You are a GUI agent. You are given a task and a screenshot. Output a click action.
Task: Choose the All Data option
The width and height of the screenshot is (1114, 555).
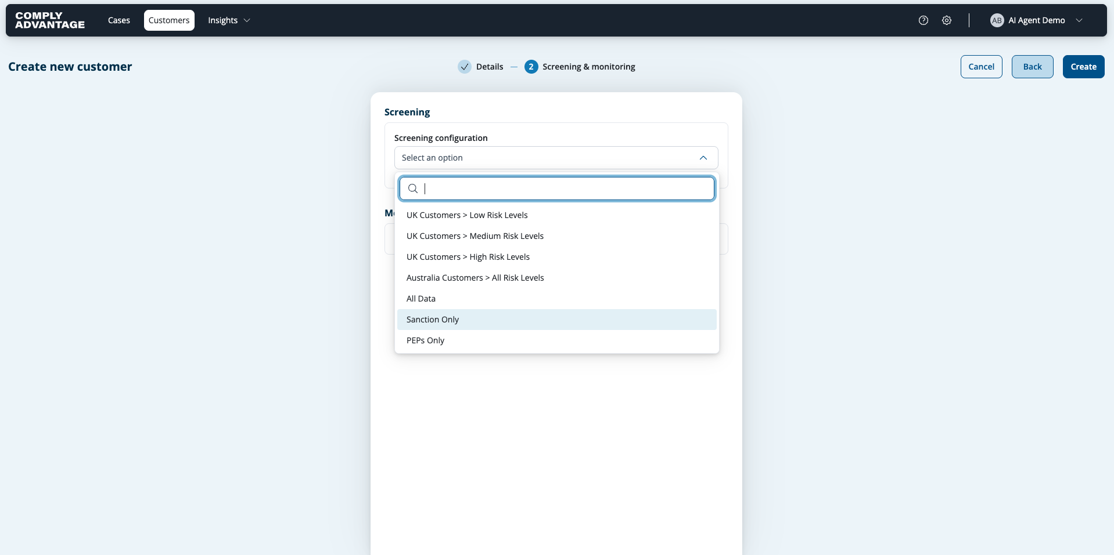click(556, 299)
